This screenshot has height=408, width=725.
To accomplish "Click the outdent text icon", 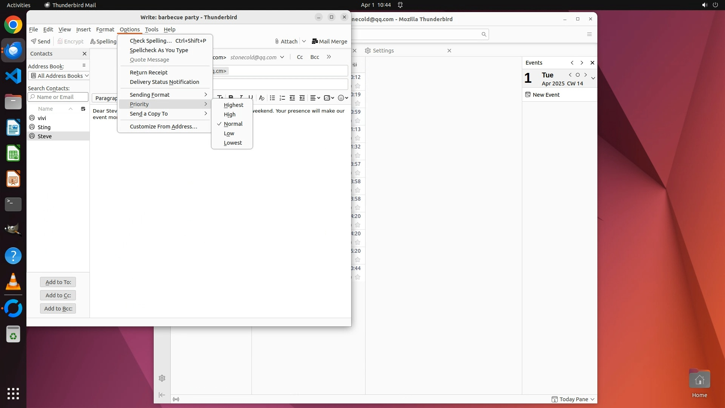I will pos(292,98).
